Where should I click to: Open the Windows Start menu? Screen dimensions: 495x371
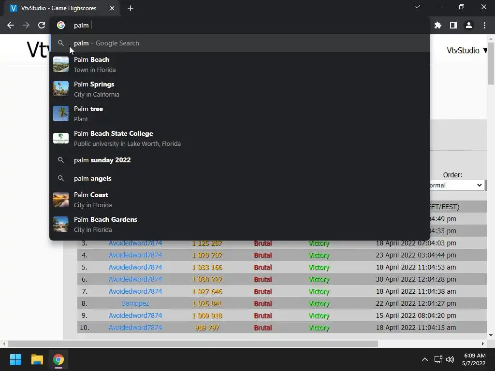tap(15, 359)
